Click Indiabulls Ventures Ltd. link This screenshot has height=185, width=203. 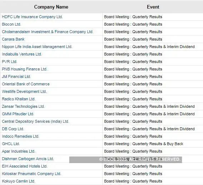coord(22,54)
